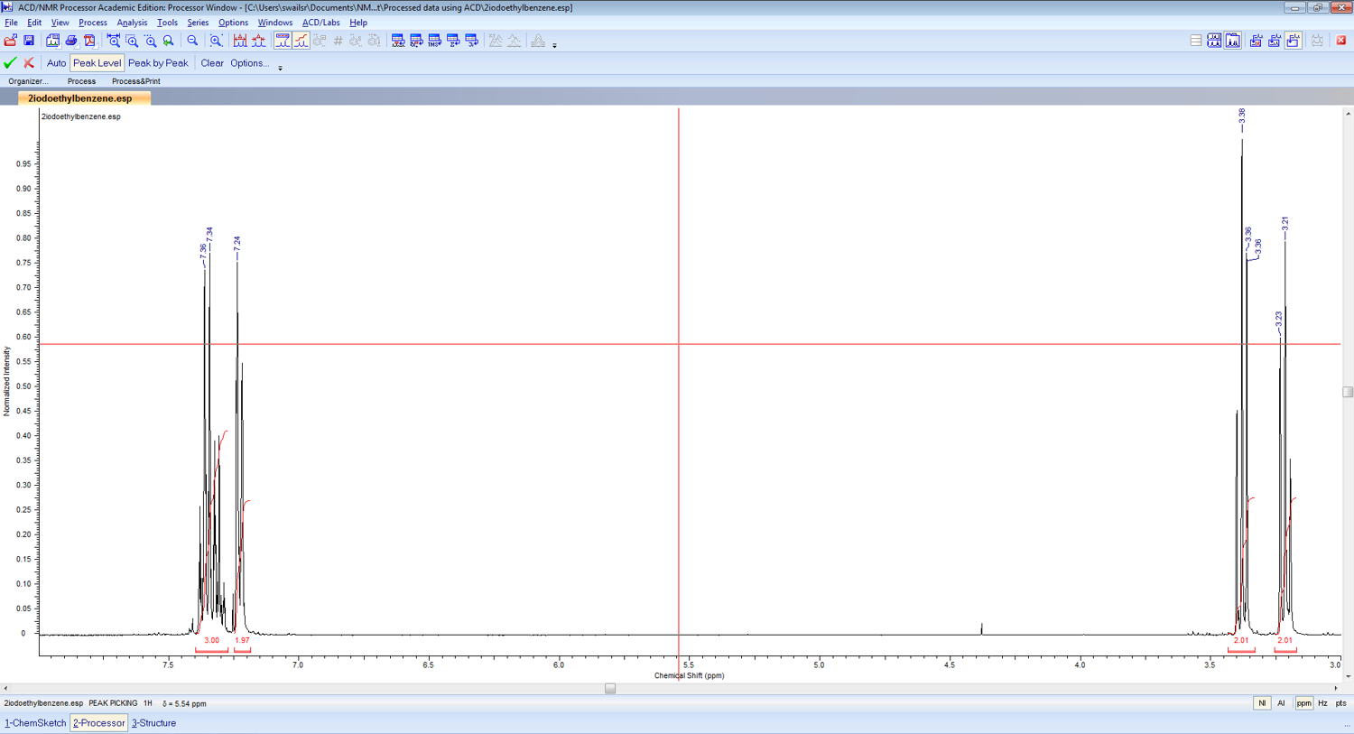
Task: Click the Open file folder icon
Action: click(x=11, y=41)
